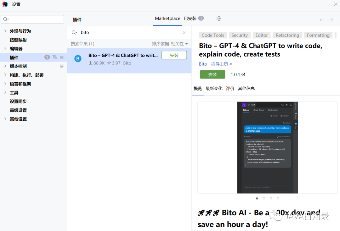Viewport: 340px width, 231px height.
Task: Click the translation icon in 插件 row
Action: click(x=55, y=57)
